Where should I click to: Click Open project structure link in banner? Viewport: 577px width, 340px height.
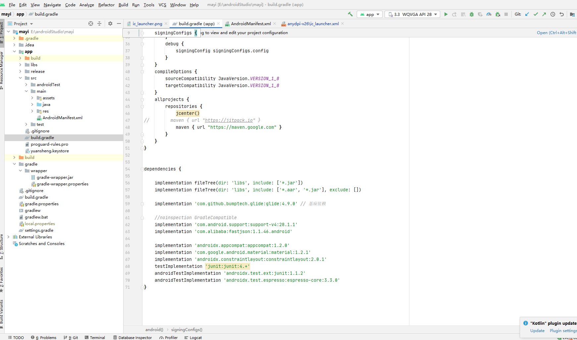click(x=556, y=32)
